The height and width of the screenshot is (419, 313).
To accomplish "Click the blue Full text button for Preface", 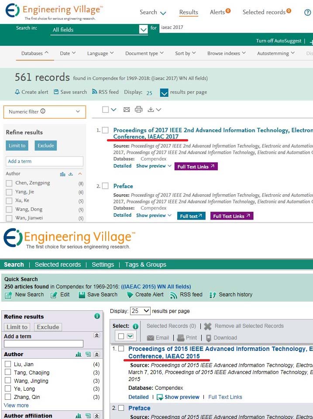I will (191, 216).
